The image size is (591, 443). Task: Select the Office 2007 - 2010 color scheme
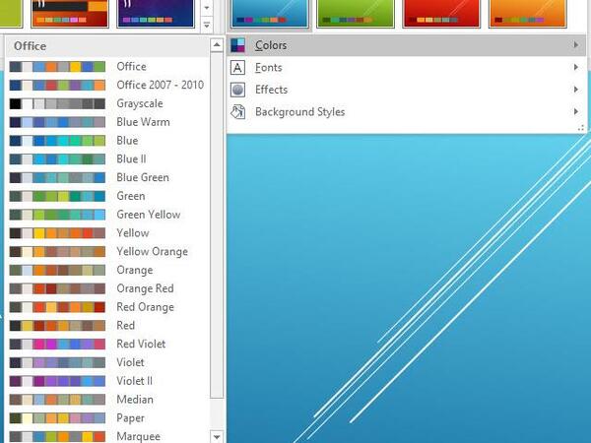(x=107, y=85)
